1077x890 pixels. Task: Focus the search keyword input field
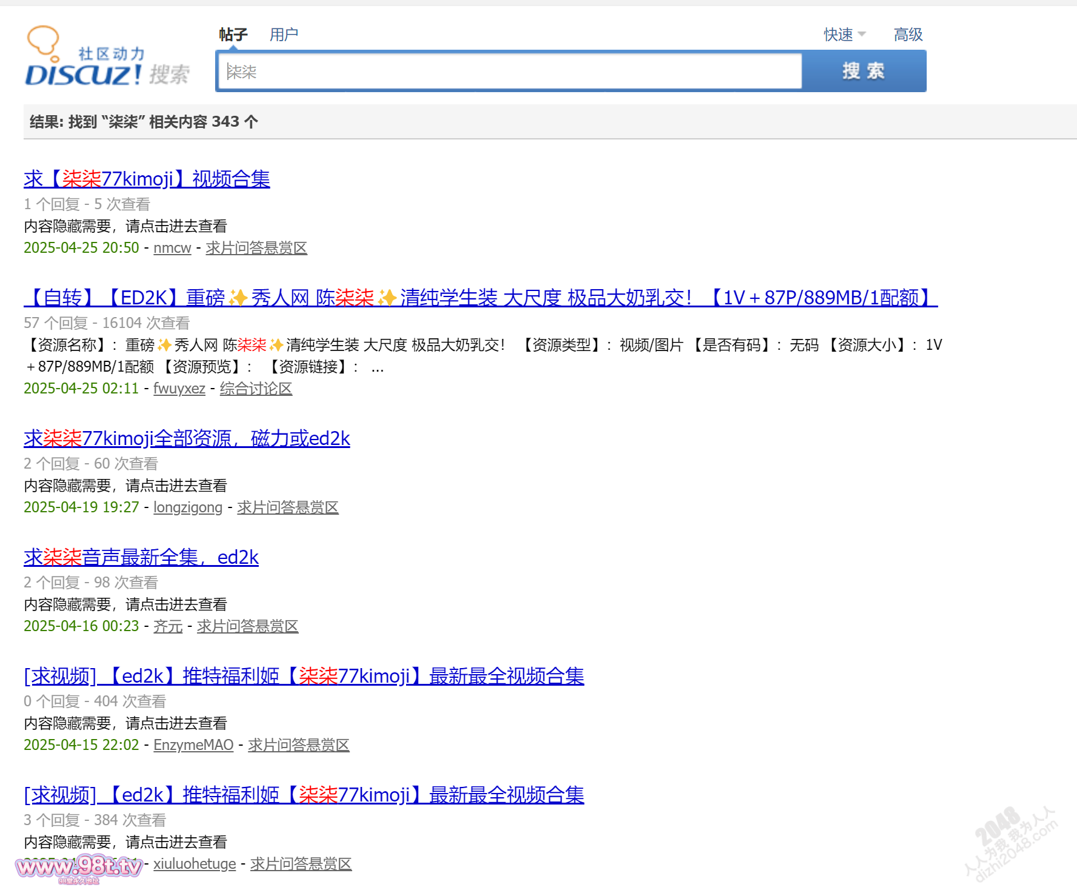pyautogui.click(x=509, y=72)
